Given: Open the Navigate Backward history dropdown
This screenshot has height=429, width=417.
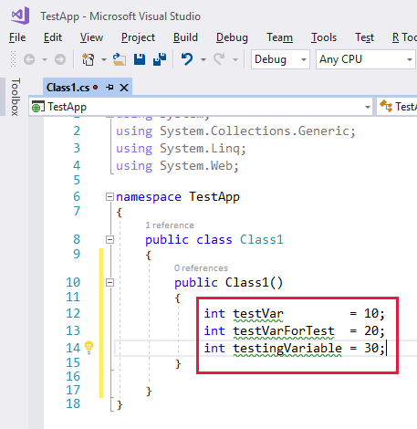Looking at the screenshot, I should tap(45, 59).
